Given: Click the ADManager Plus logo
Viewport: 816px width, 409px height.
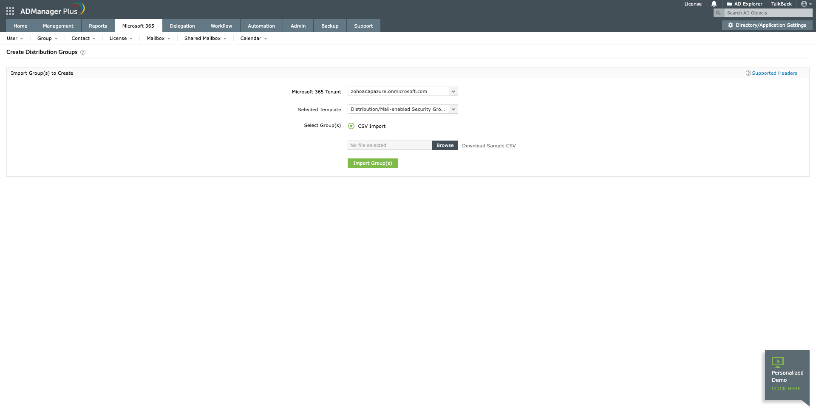Looking at the screenshot, I should (52, 9).
